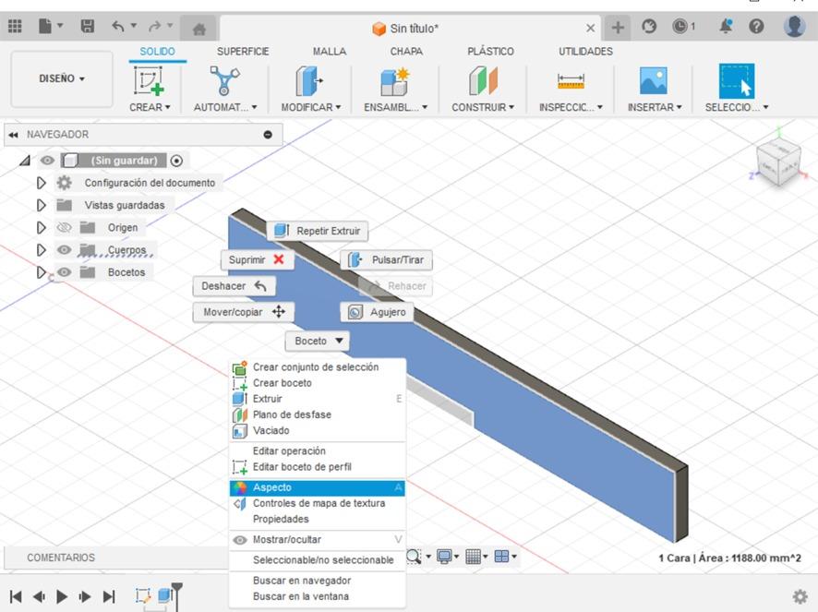Screen dimensions: 818x612
Task: Switch to the MALLA tab
Action: (330, 51)
